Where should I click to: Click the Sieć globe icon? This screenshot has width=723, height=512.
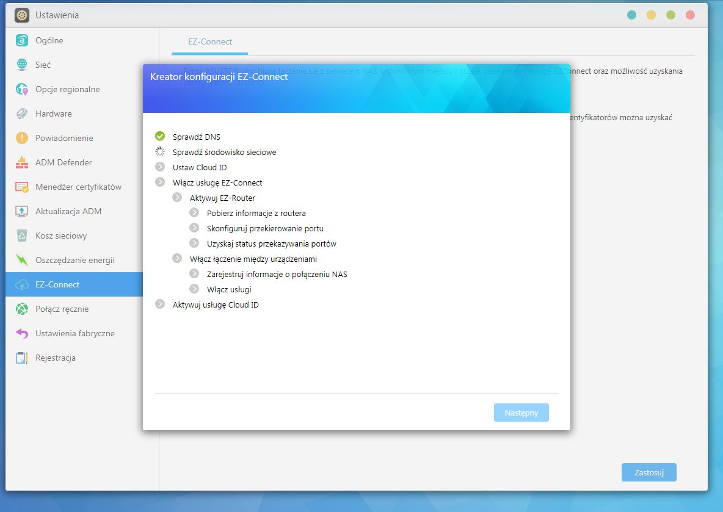tap(21, 65)
